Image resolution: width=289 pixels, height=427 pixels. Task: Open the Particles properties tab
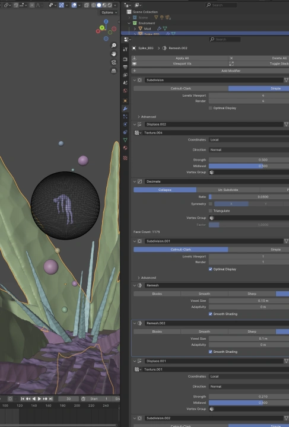coord(125,117)
